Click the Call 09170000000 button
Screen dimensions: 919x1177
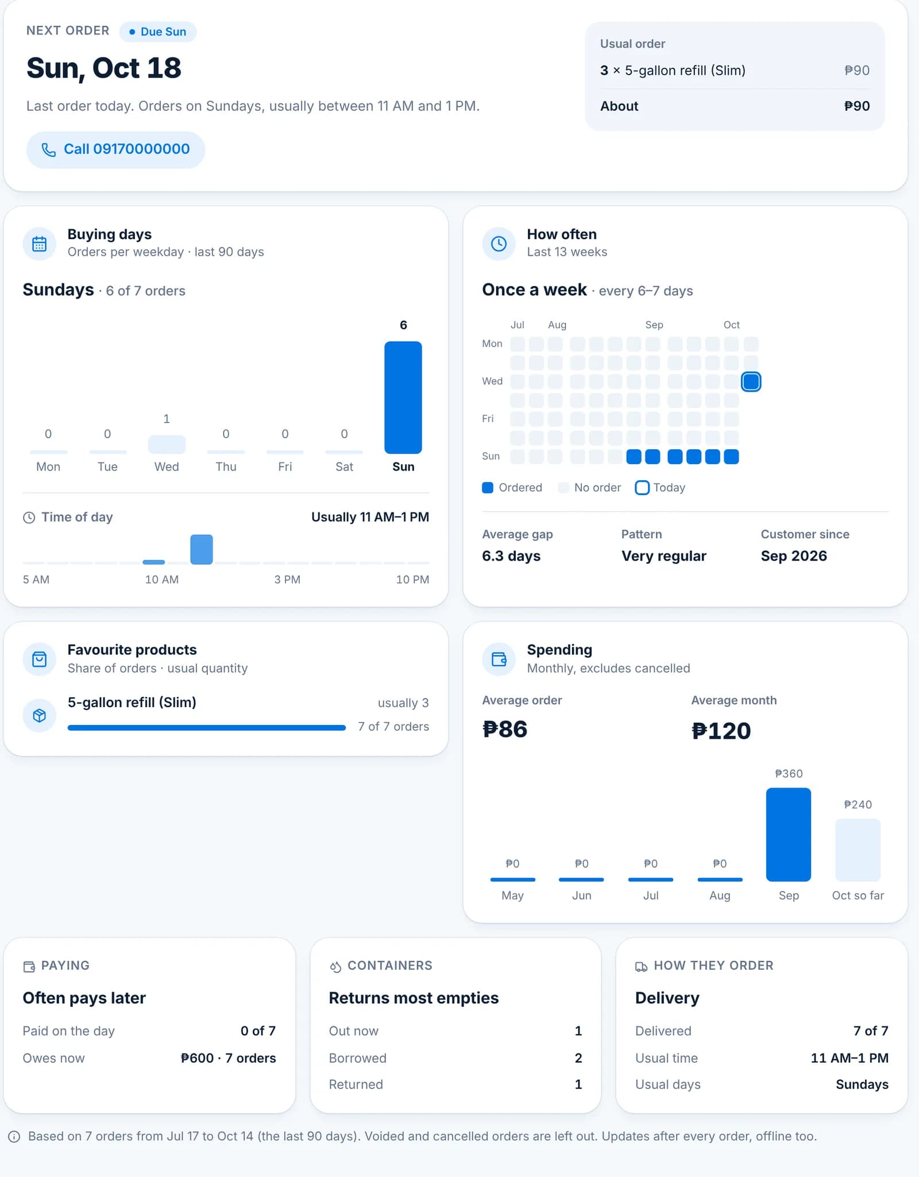pos(115,149)
